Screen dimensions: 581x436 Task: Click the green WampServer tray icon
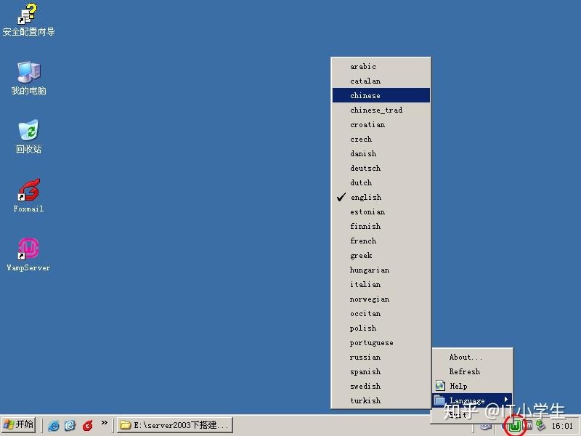tap(515, 426)
